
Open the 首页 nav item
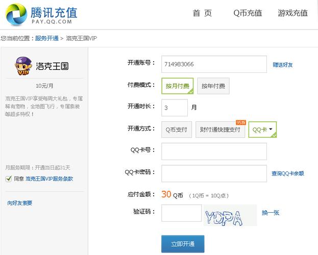point(202,13)
